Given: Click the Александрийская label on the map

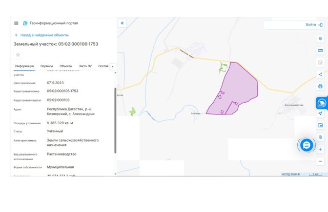Looking at the screenshot, I should [x=294, y=105].
